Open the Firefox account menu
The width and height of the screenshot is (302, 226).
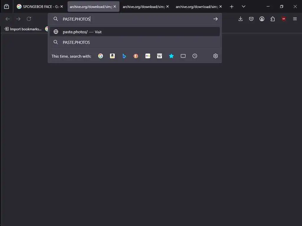tap(262, 19)
